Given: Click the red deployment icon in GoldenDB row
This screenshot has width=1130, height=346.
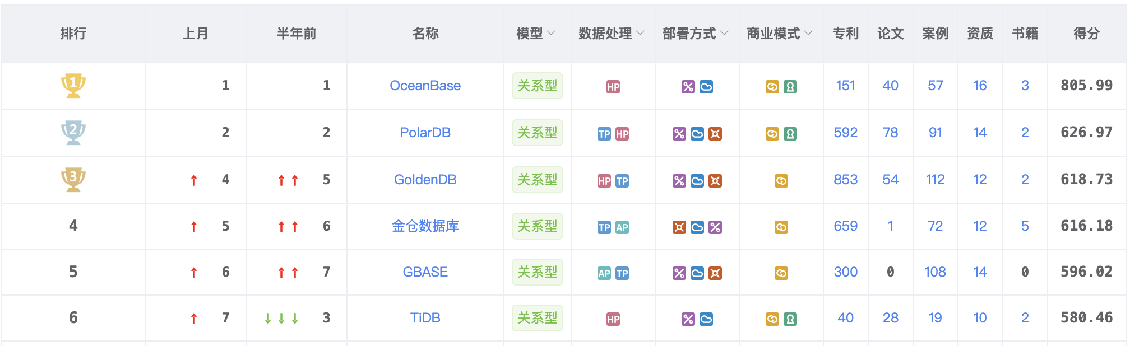Looking at the screenshot, I should [x=715, y=181].
